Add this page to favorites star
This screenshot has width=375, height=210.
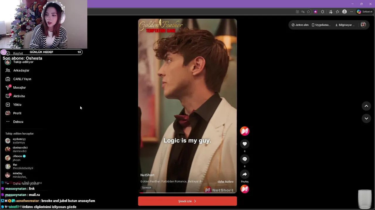[308, 12]
